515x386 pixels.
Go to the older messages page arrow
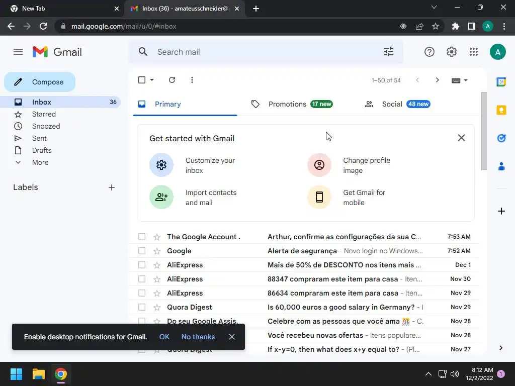(437, 80)
